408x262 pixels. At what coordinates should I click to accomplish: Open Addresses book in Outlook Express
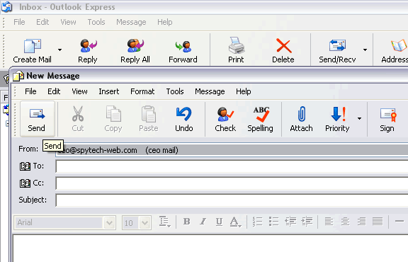coord(395,51)
